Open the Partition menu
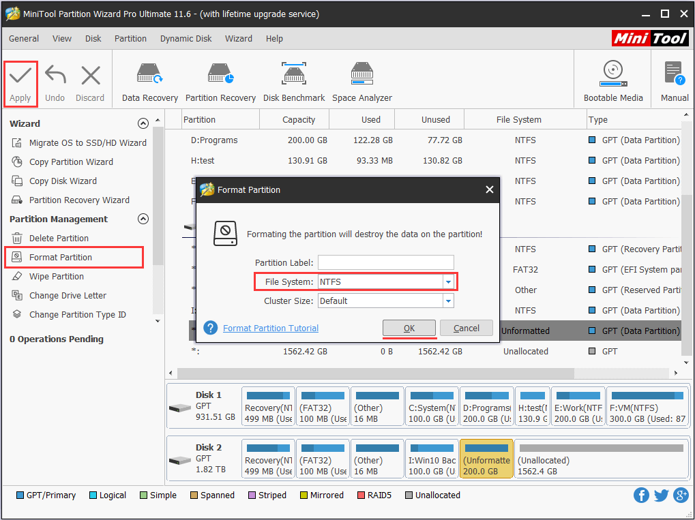Image resolution: width=695 pixels, height=520 pixels. pos(130,39)
